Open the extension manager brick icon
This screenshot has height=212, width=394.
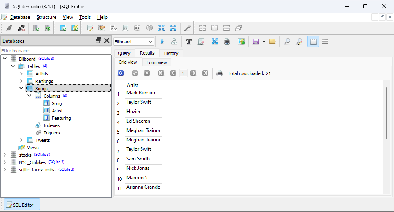(149, 28)
